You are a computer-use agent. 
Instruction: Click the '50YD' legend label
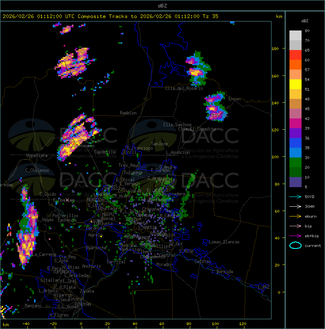309,197
